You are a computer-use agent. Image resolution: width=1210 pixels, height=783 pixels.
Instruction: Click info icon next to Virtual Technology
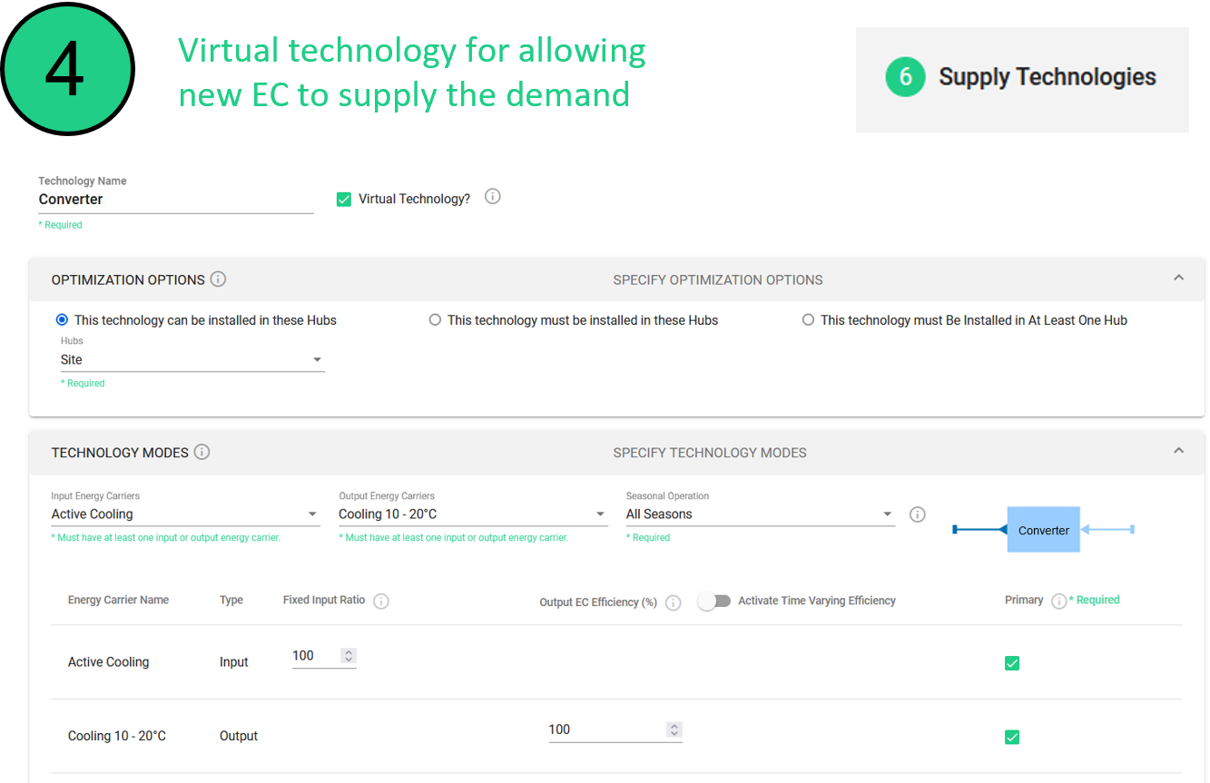coord(492,197)
